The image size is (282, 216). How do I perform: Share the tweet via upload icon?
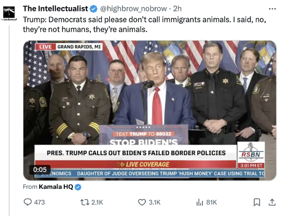tap(272, 202)
